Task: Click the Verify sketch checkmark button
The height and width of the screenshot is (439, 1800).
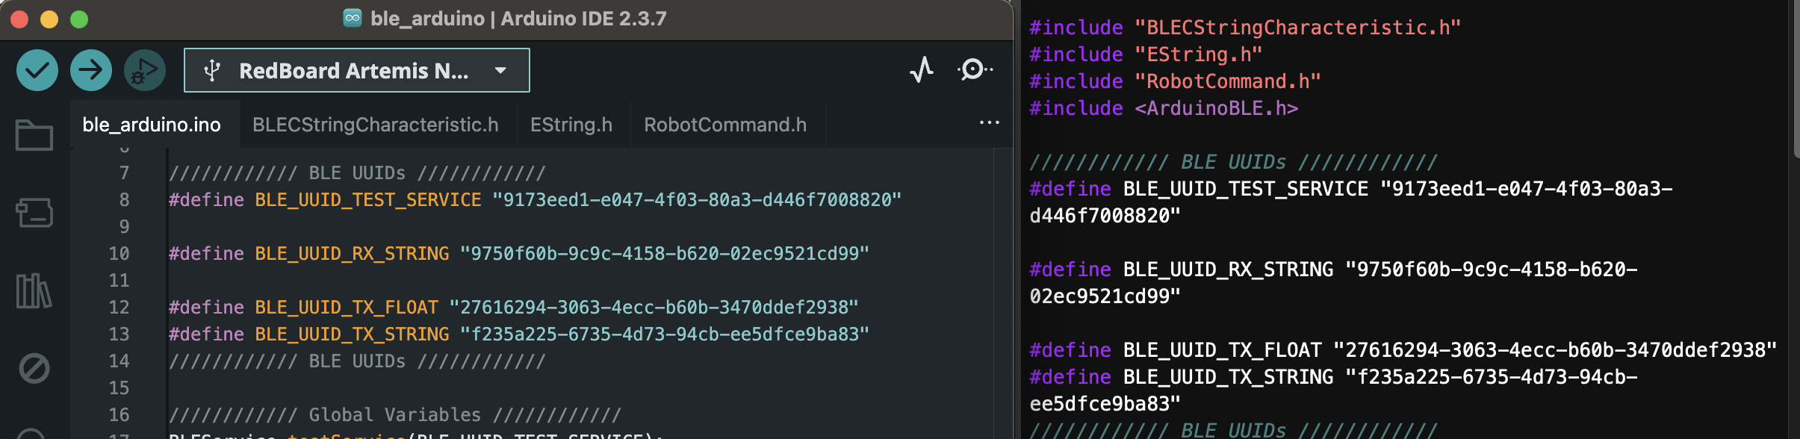Action: point(37,70)
